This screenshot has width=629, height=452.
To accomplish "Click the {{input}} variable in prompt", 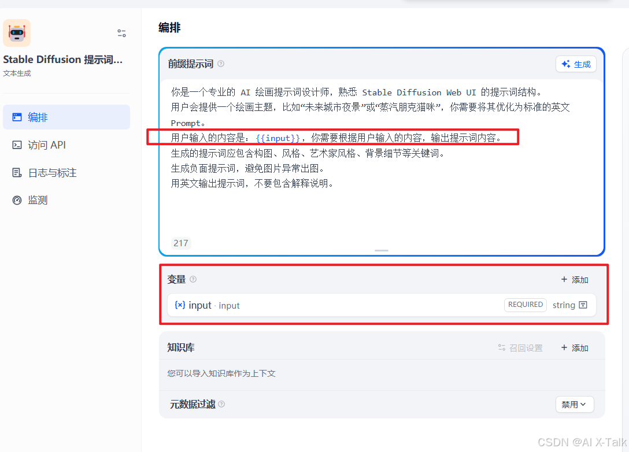I will 277,138.
